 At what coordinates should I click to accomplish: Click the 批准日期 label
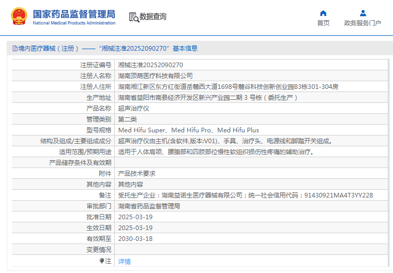click(99, 217)
